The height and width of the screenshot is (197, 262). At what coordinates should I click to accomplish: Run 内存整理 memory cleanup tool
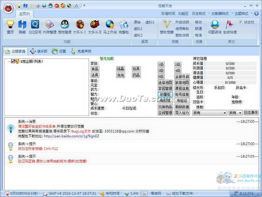click(50, 25)
